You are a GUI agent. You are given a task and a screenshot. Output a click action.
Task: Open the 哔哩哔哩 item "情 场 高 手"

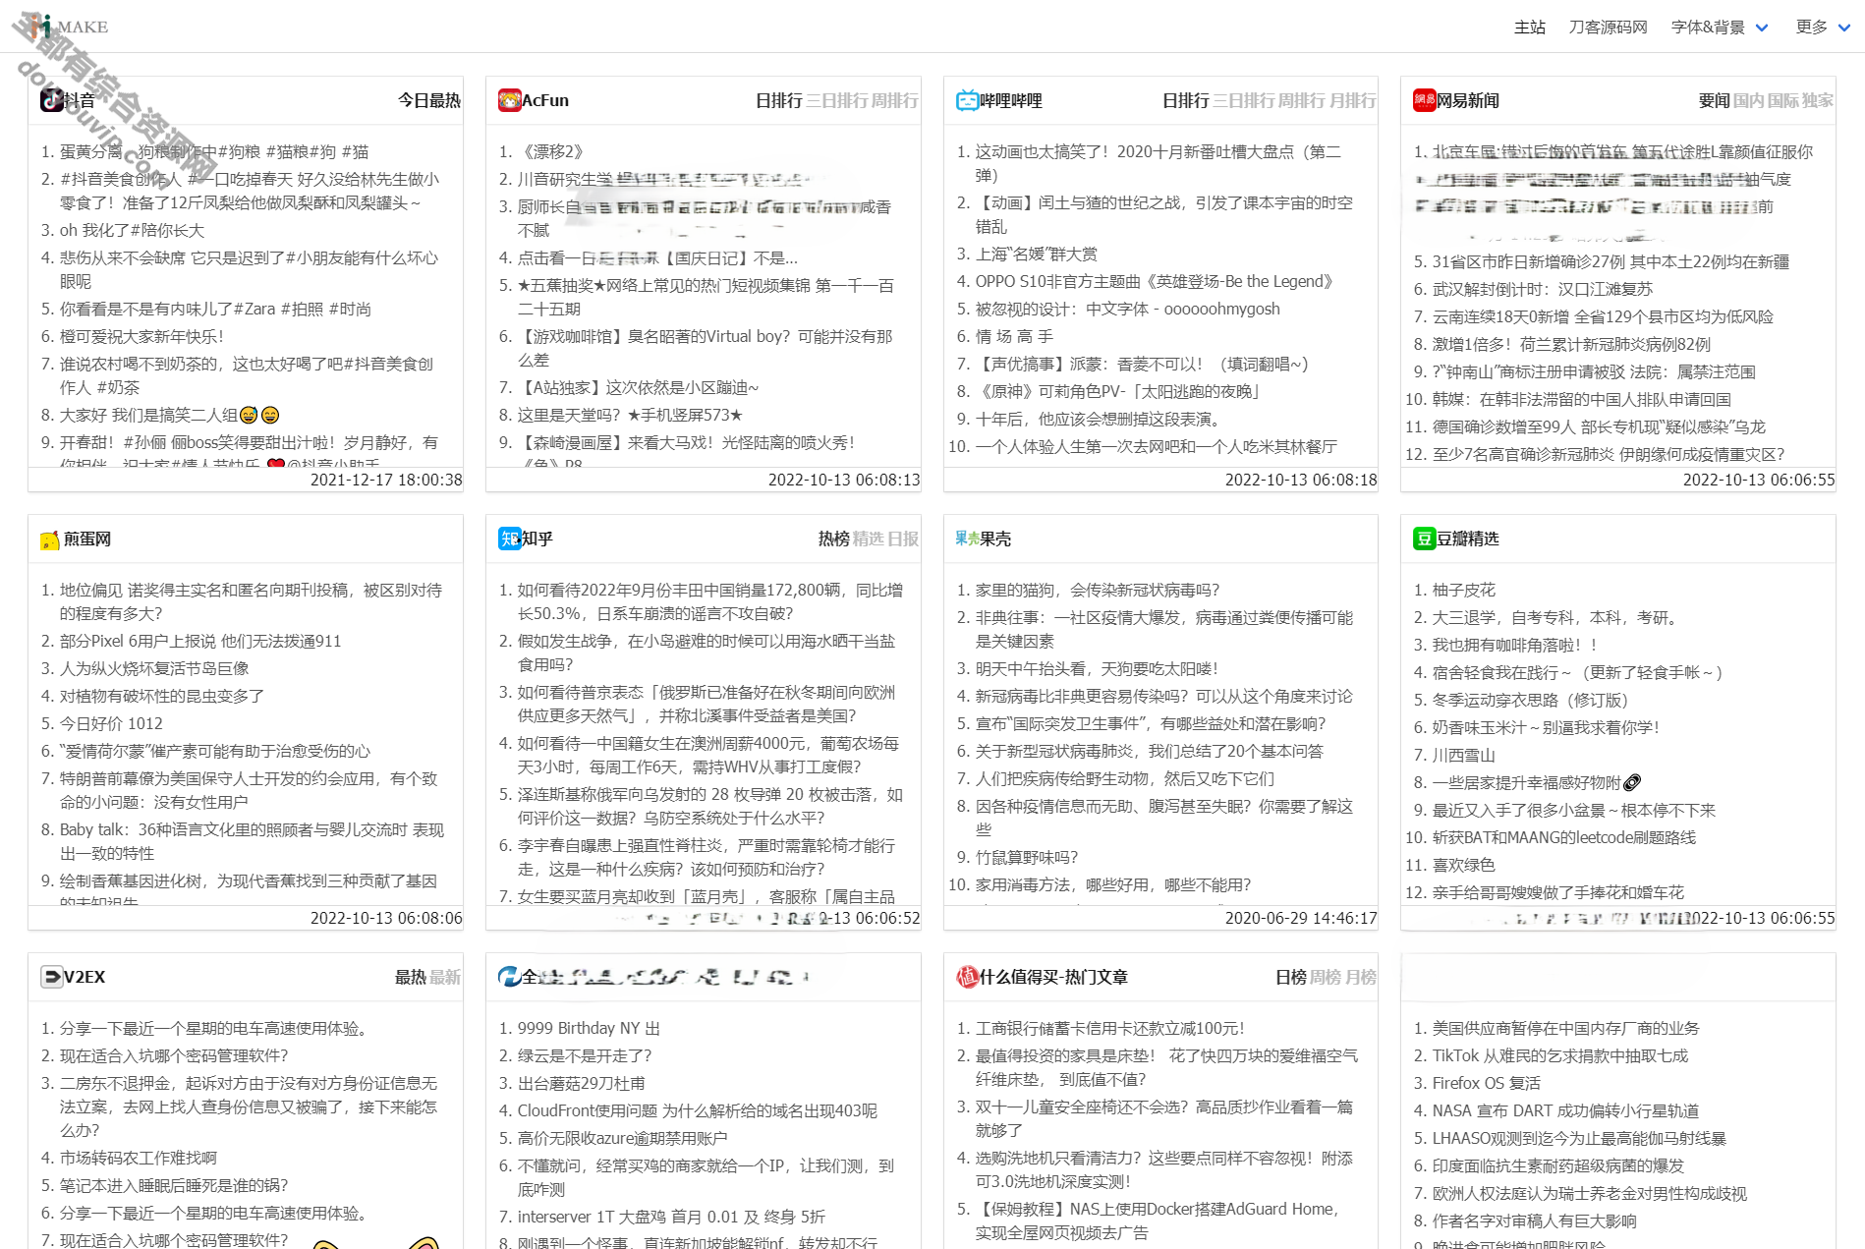click(1014, 336)
